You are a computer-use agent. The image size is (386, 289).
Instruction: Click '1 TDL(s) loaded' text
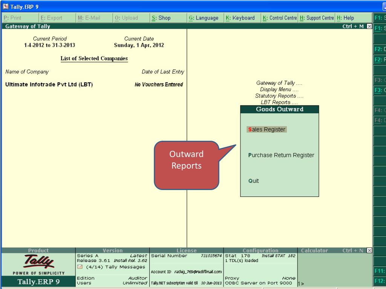242,260
